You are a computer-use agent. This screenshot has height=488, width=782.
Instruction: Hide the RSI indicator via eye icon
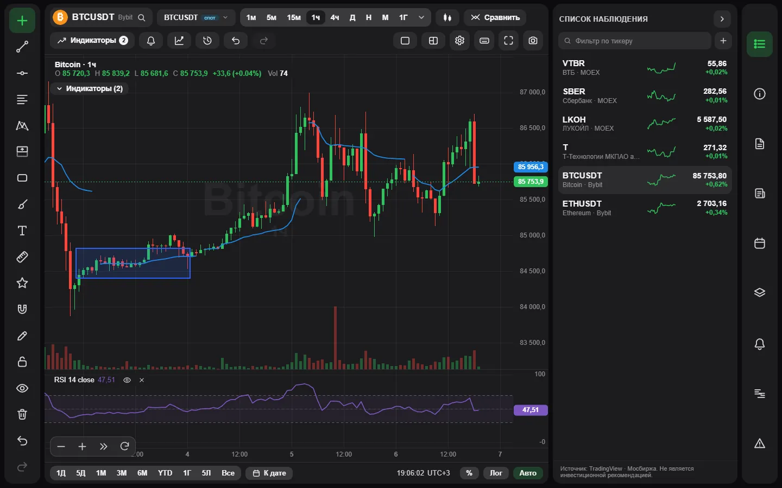point(127,380)
